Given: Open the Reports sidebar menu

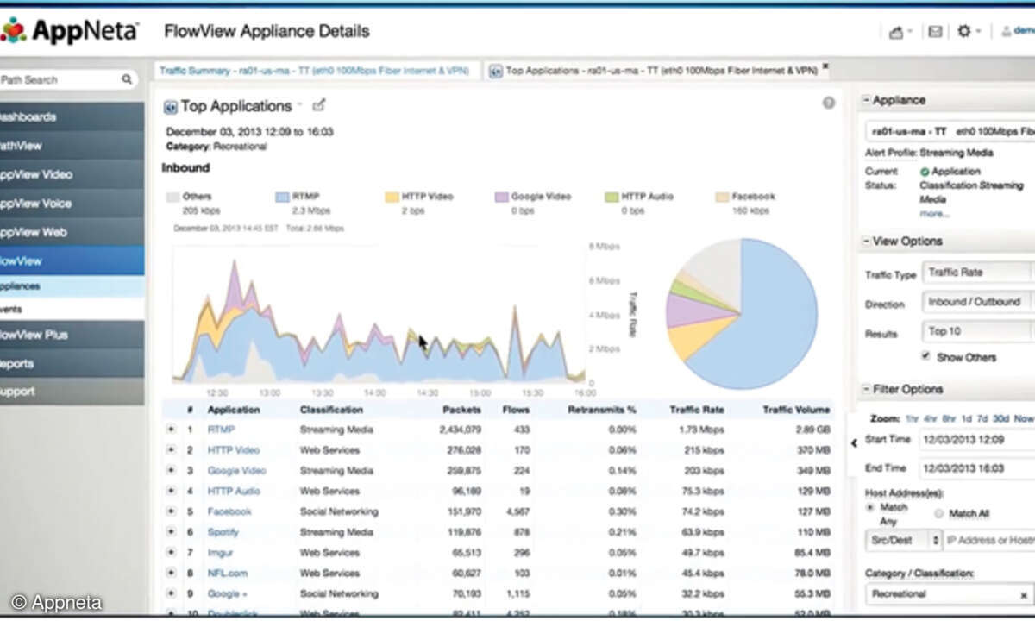Looking at the screenshot, I should [72, 363].
